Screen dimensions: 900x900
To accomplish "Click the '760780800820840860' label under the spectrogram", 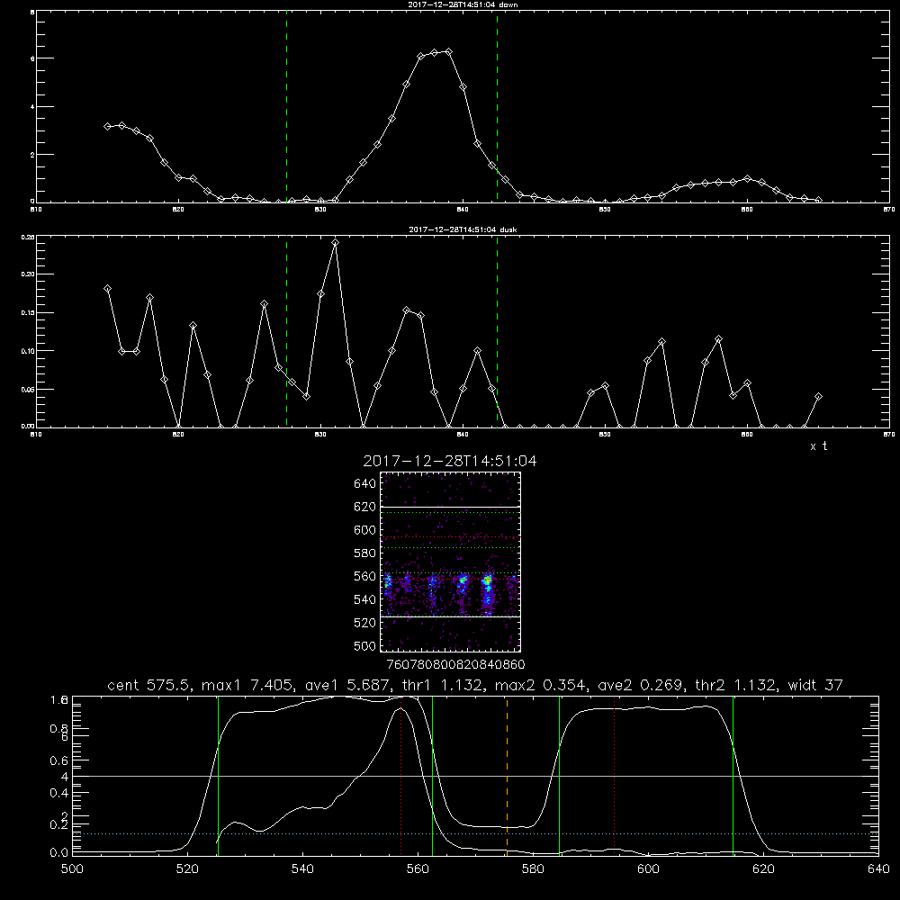I will coord(455,664).
